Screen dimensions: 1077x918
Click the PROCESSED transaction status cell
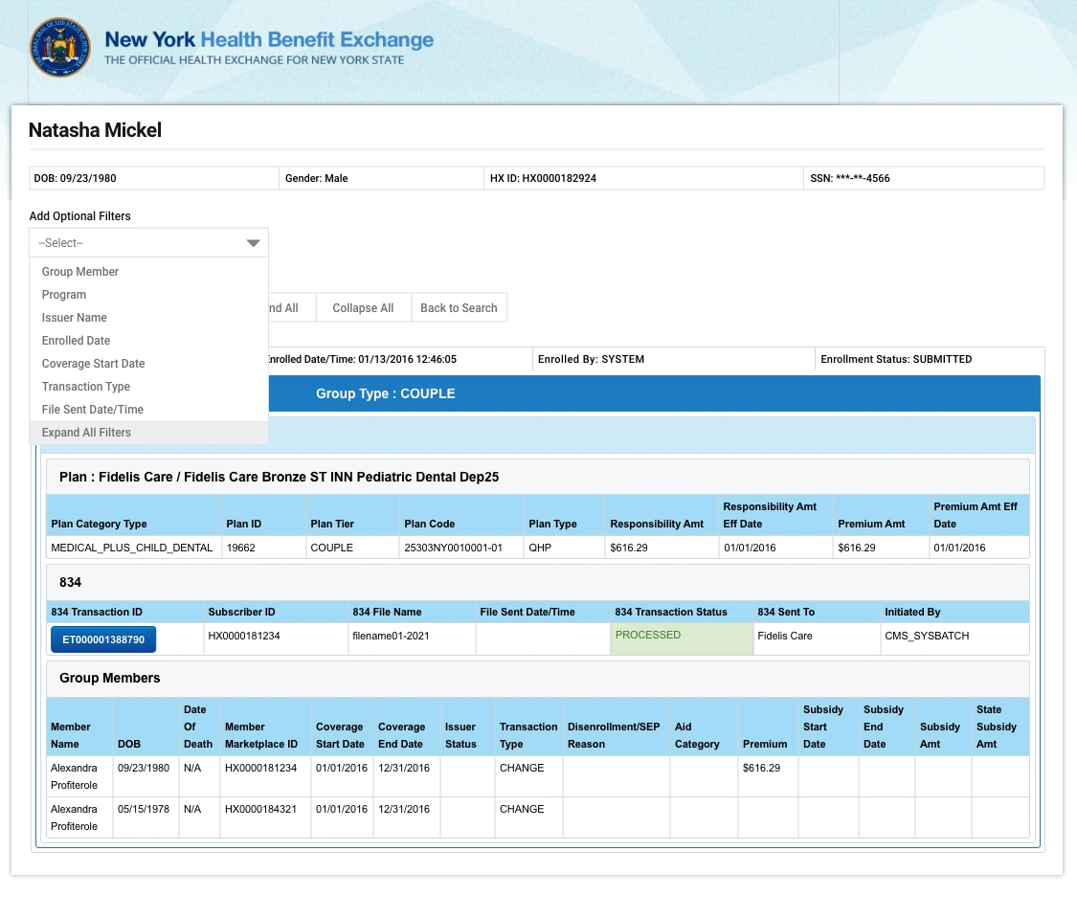(x=647, y=635)
